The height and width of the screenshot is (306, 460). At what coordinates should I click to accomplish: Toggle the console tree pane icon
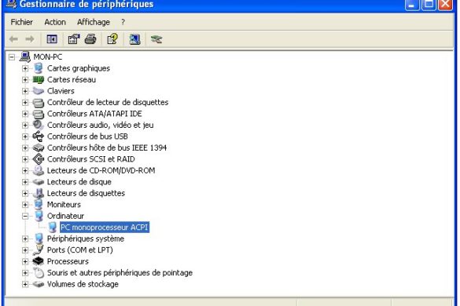(x=52, y=39)
